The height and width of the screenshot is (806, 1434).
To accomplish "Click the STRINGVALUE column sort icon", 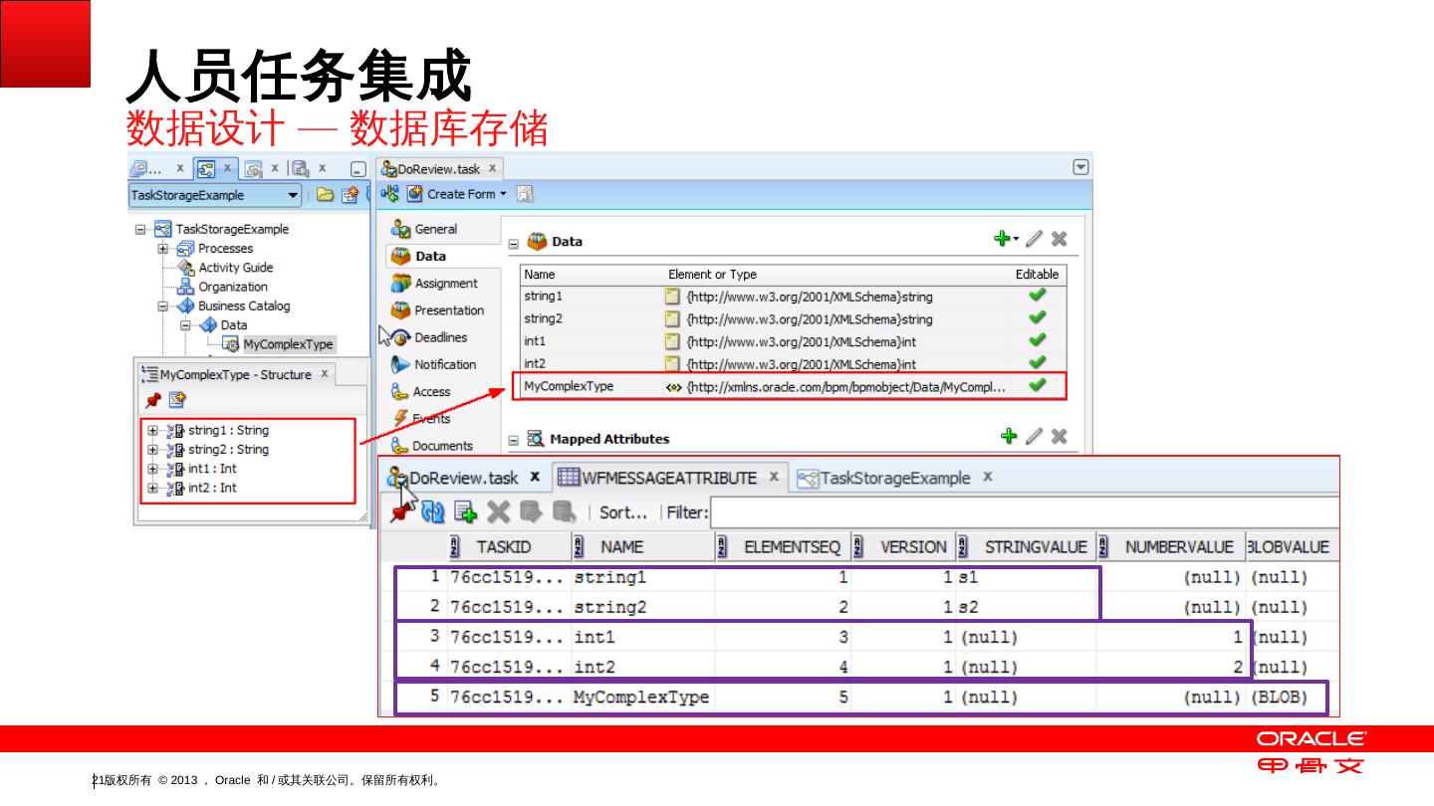I will tap(963, 546).
